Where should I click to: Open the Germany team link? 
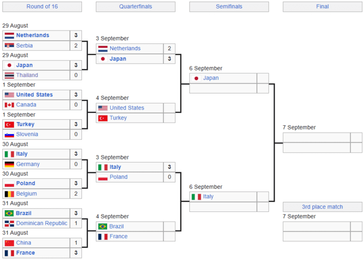(28, 164)
